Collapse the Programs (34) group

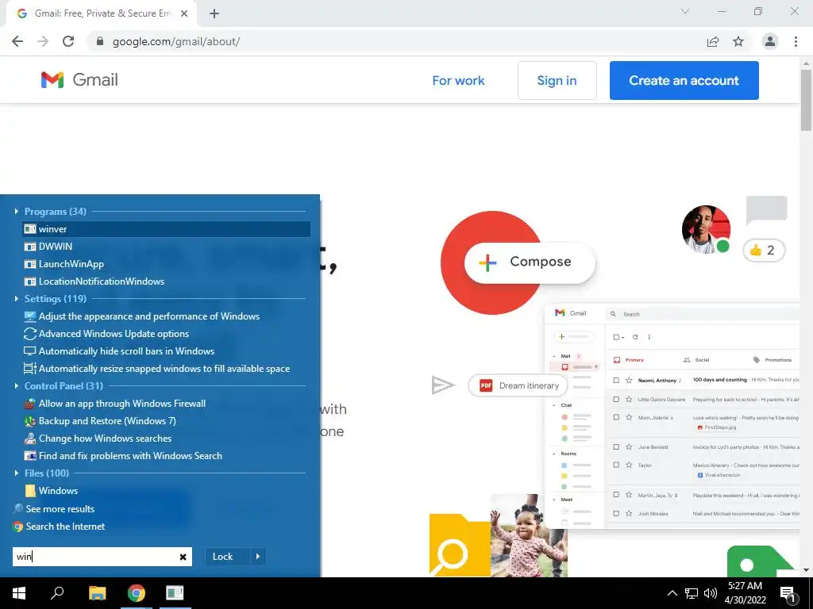[x=16, y=211]
